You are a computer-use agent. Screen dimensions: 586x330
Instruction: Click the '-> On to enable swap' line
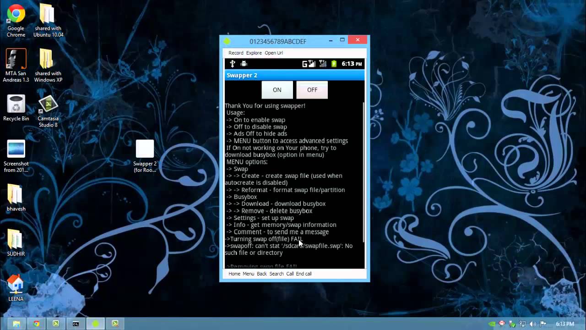(x=255, y=120)
